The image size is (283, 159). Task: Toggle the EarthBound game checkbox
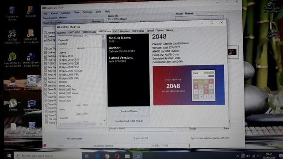45,56
